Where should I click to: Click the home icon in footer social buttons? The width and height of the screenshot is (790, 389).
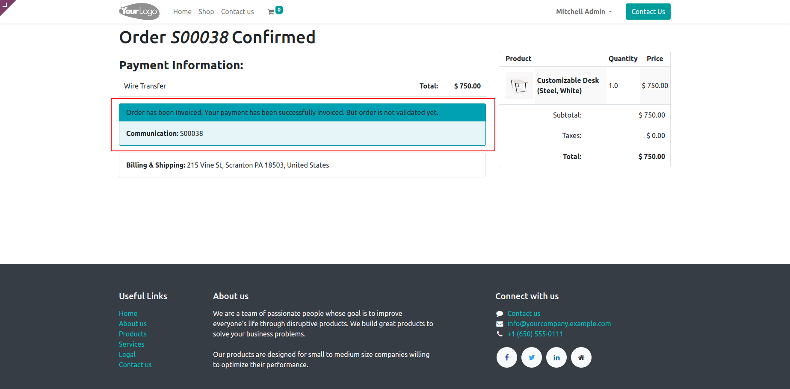(581, 357)
